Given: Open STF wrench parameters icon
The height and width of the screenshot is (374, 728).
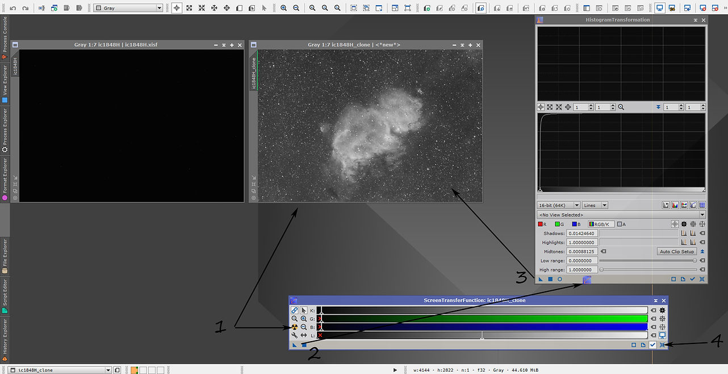Looking at the screenshot, I should click(294, 335).
